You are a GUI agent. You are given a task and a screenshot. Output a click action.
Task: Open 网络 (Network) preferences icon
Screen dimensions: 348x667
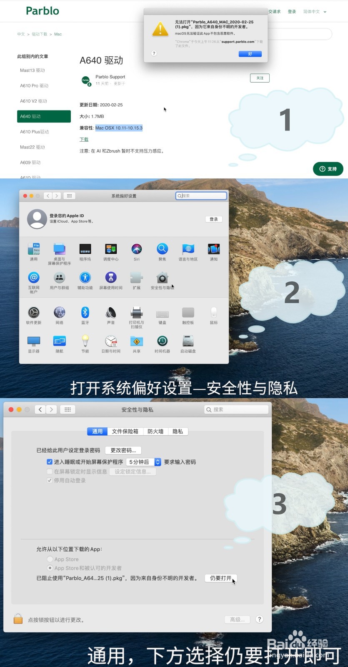(x=59, y=313)
